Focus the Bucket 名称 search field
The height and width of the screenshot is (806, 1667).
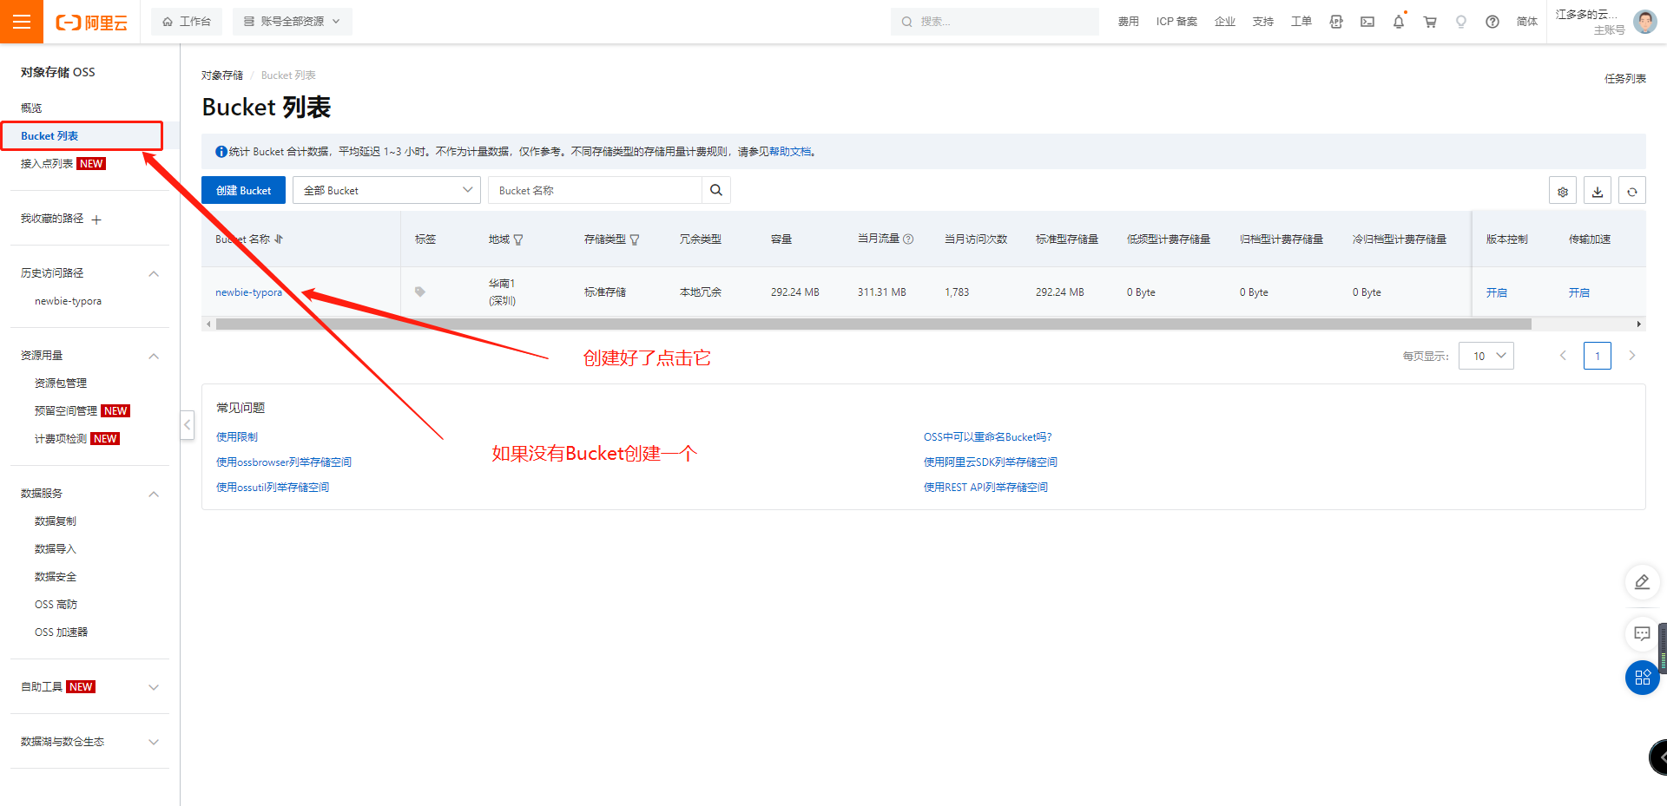pyautogui.click(x=595, y=190)
